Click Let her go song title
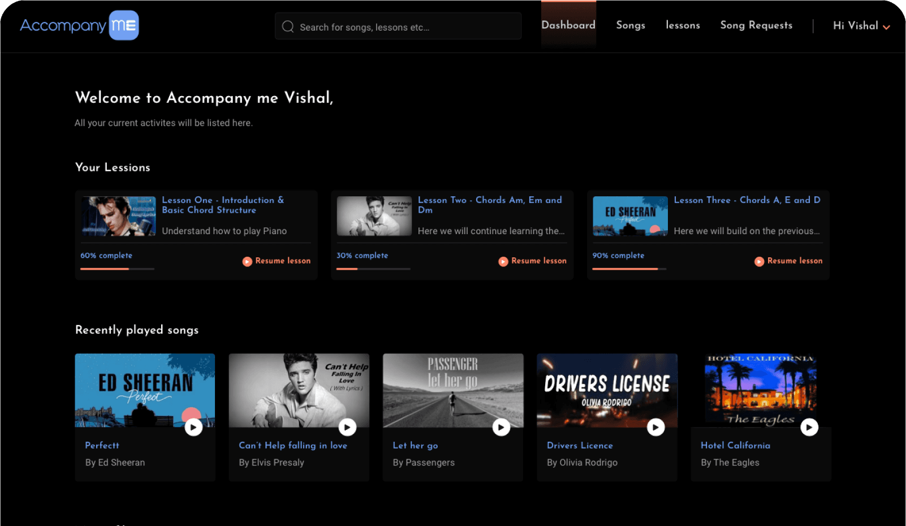This screenshot has width=906, height=526. [415, 445]
